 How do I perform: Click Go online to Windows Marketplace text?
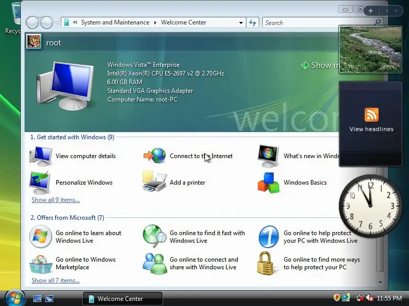click(85, 263)
